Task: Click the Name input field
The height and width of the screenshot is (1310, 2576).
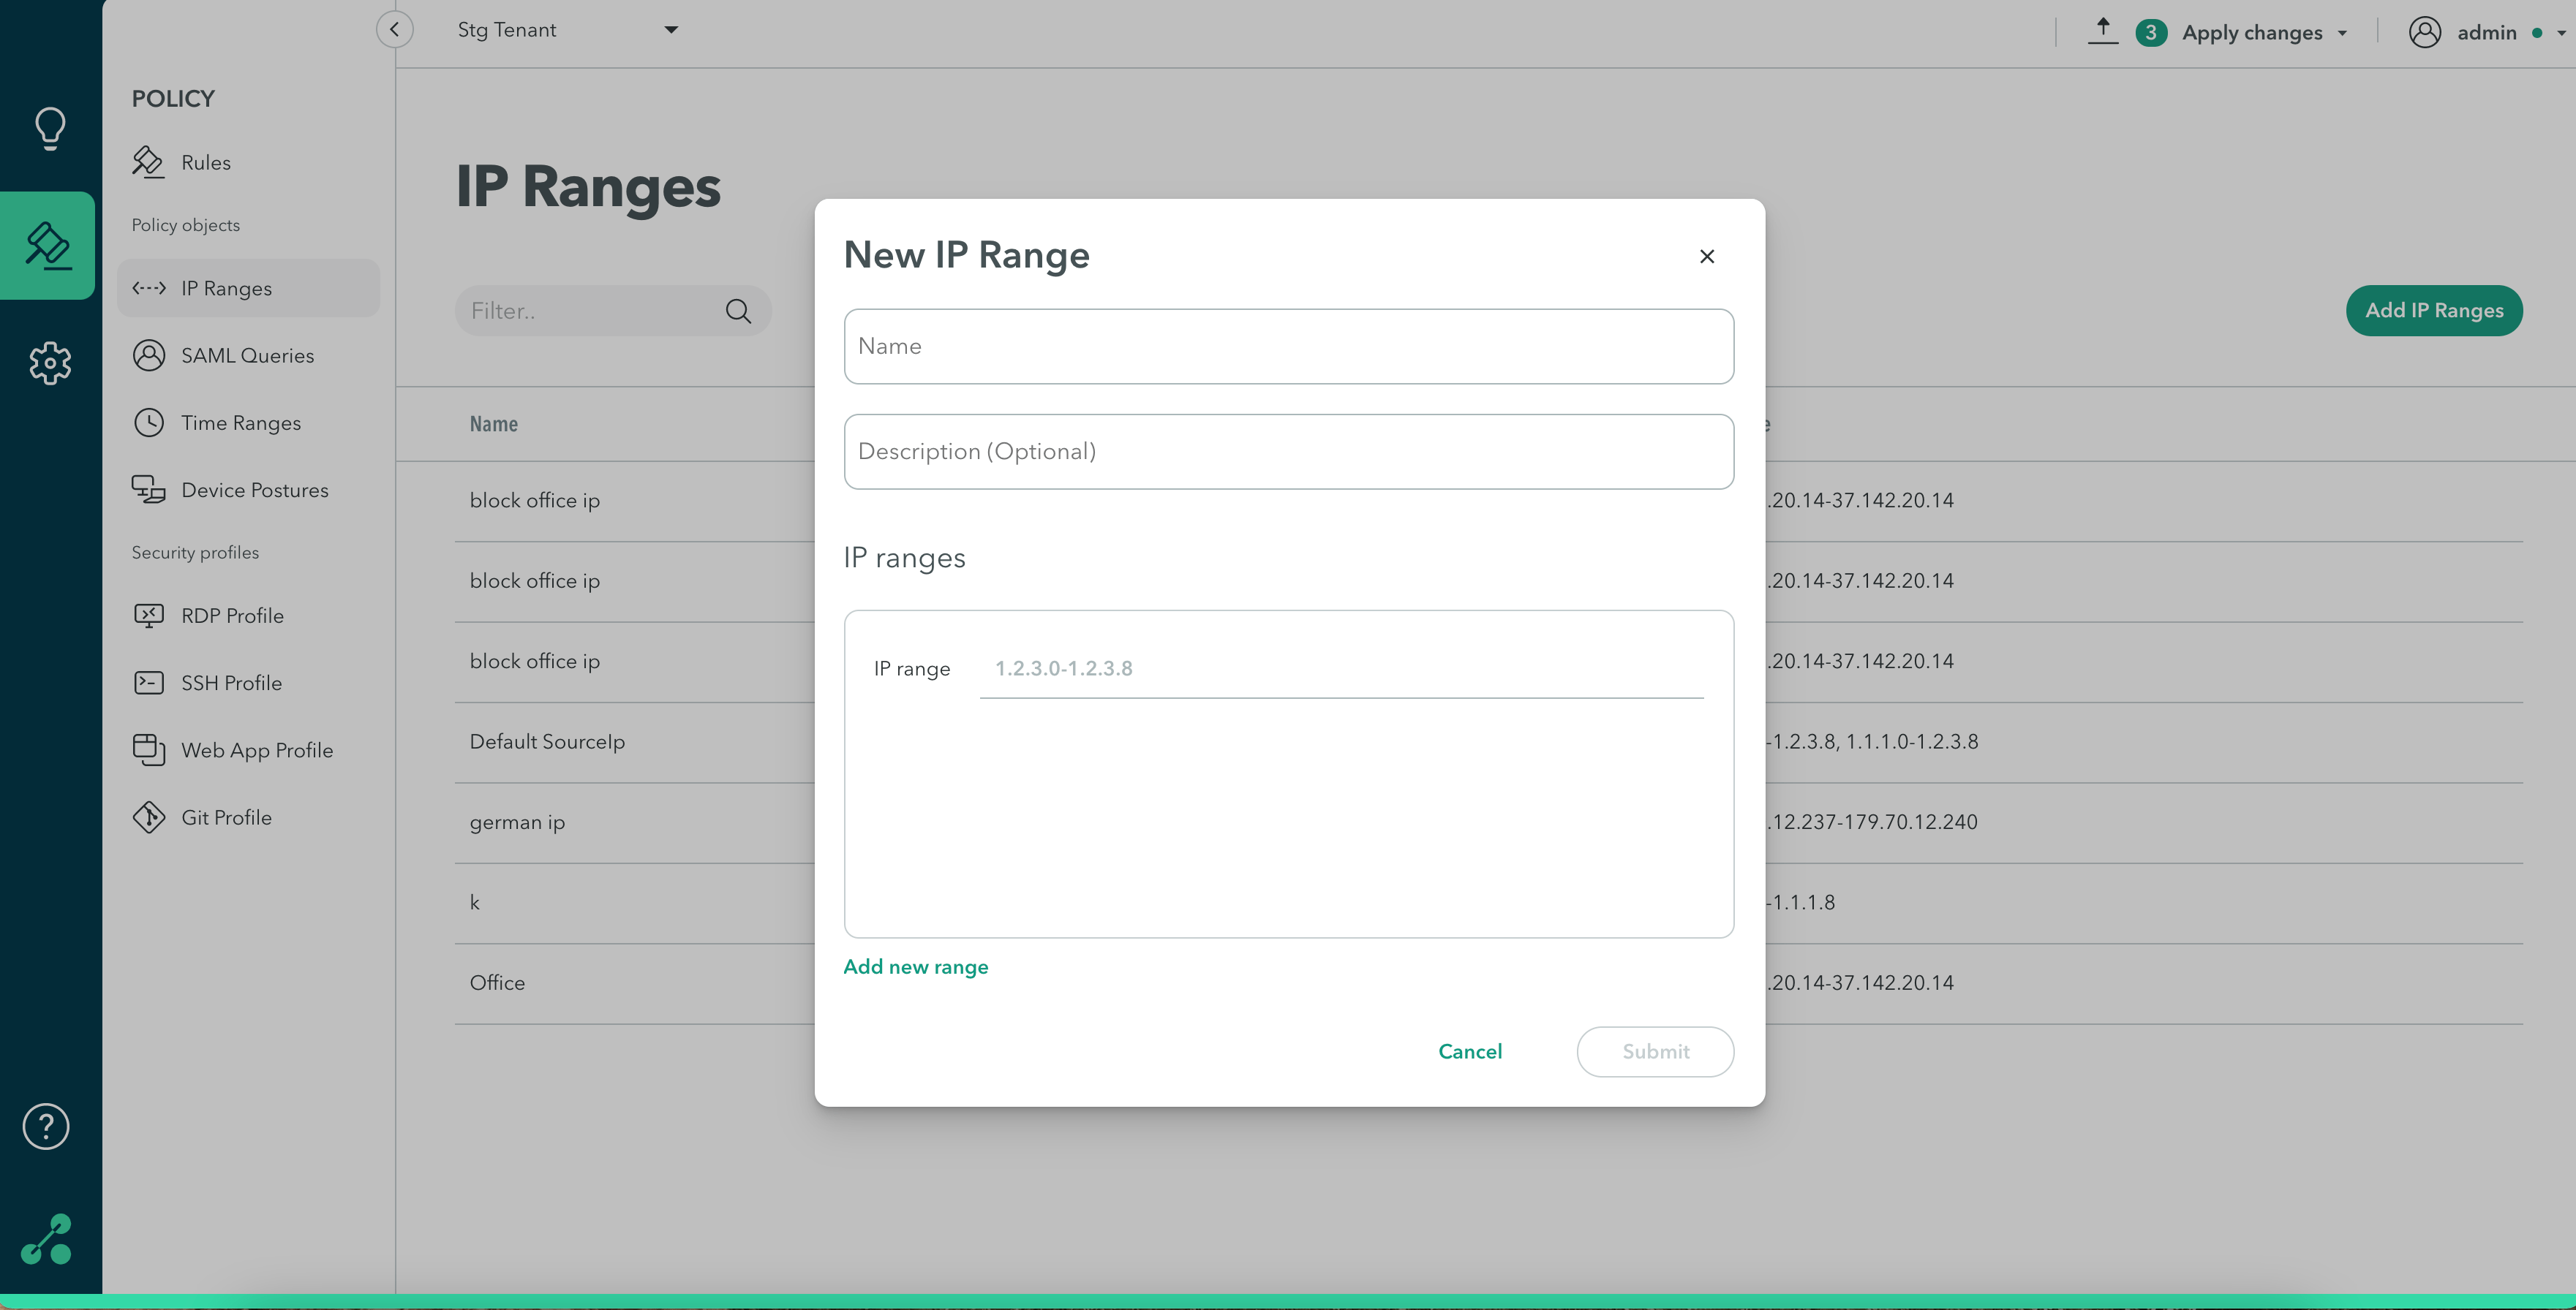Action: [x=1288, y=346]
